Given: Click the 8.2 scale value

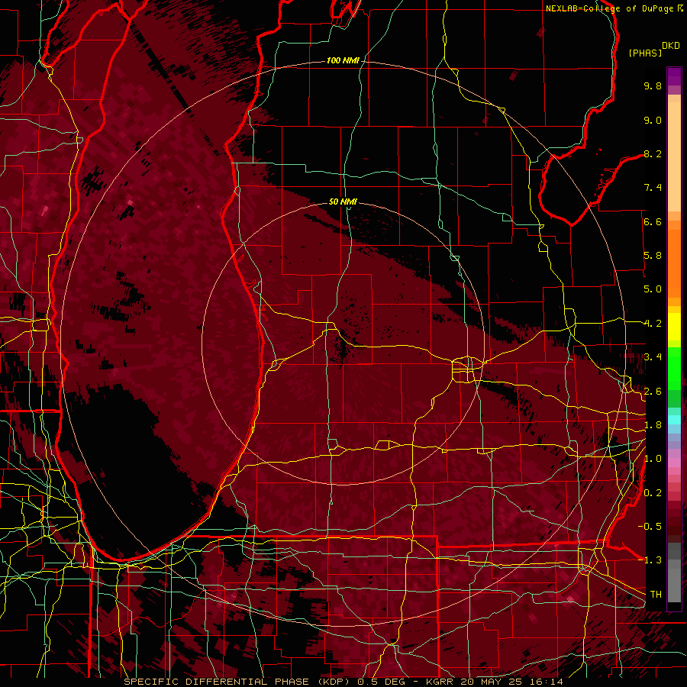Looking at the screenshot, I should (x=653, y=153).
